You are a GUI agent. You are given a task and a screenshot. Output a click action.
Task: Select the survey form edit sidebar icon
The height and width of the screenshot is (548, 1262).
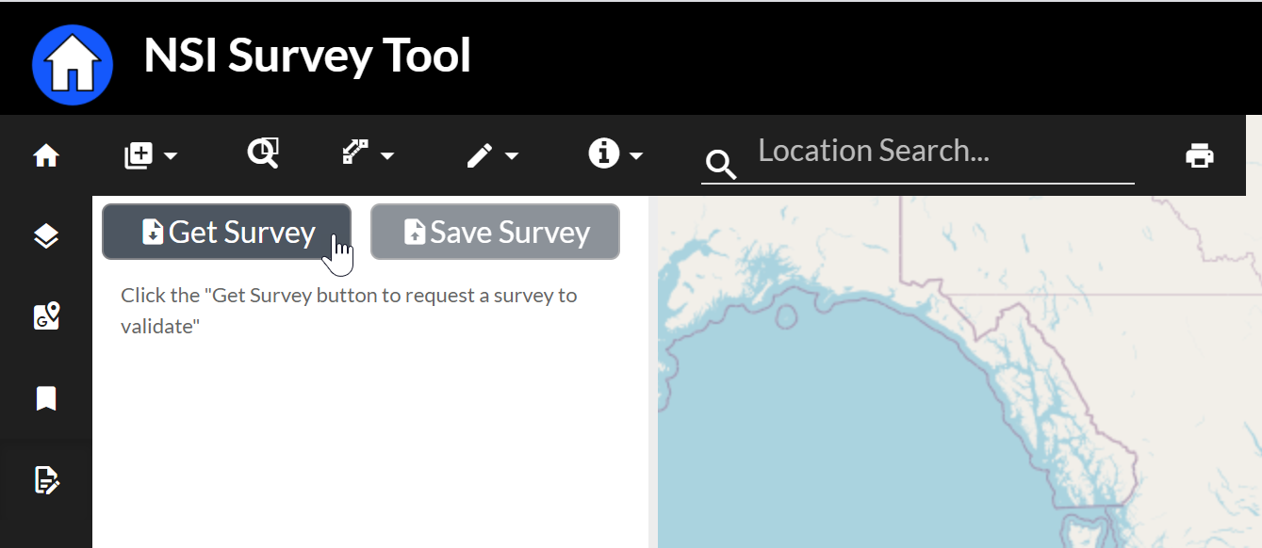tap(46, 480)
